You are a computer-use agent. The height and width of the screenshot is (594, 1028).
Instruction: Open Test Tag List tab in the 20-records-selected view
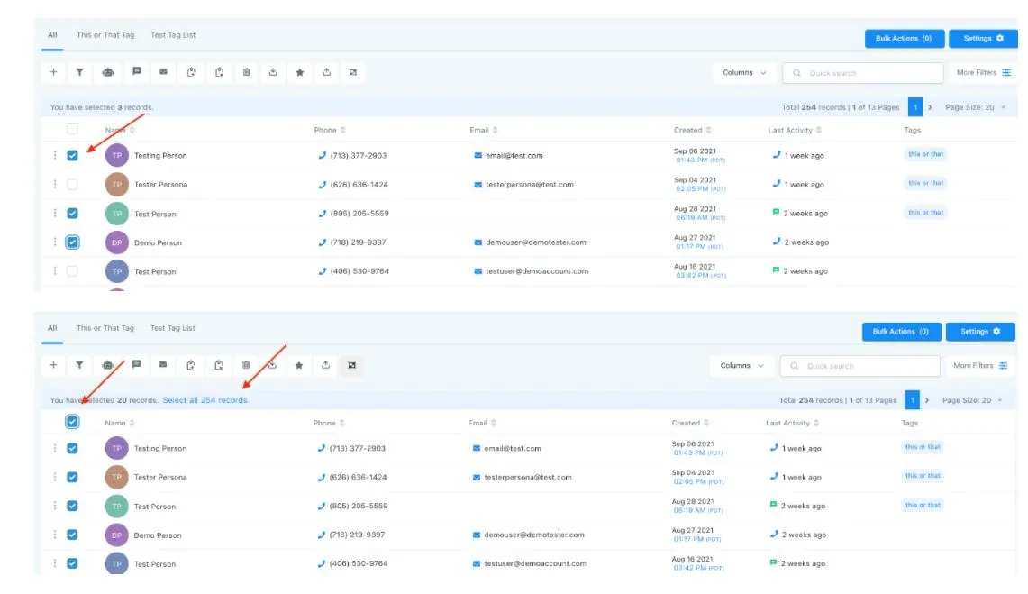172,328
